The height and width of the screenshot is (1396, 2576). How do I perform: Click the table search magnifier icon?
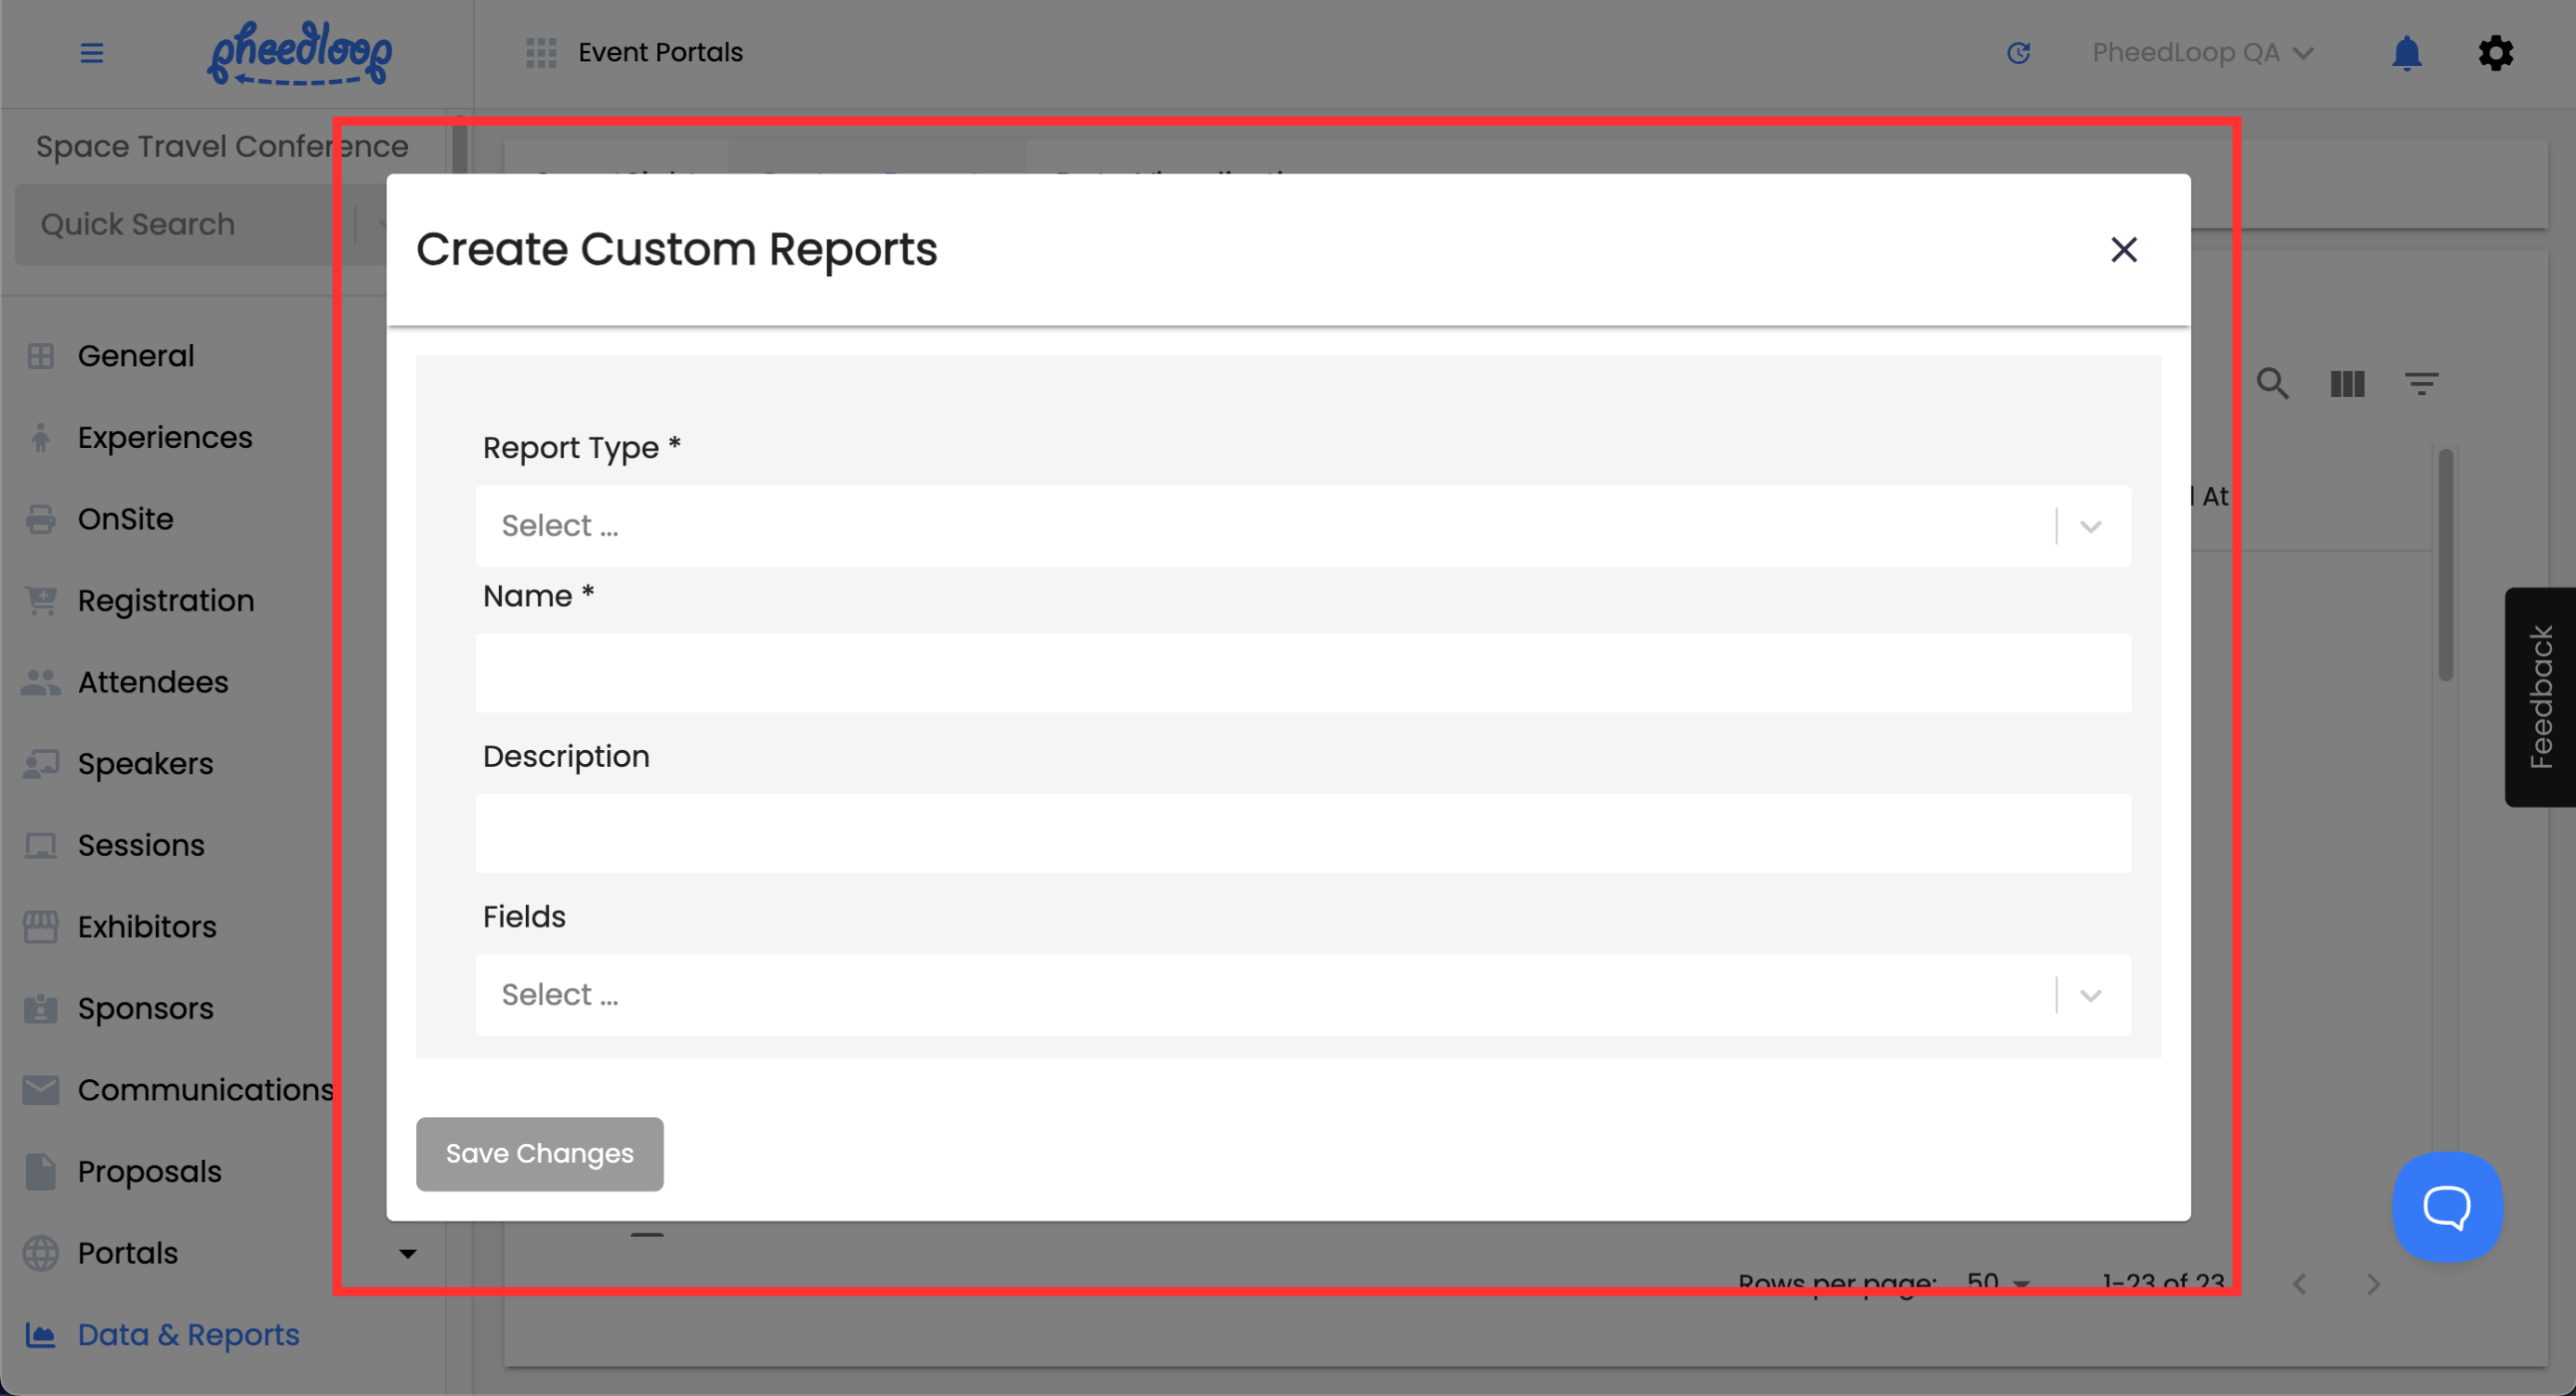[2272, 384]
